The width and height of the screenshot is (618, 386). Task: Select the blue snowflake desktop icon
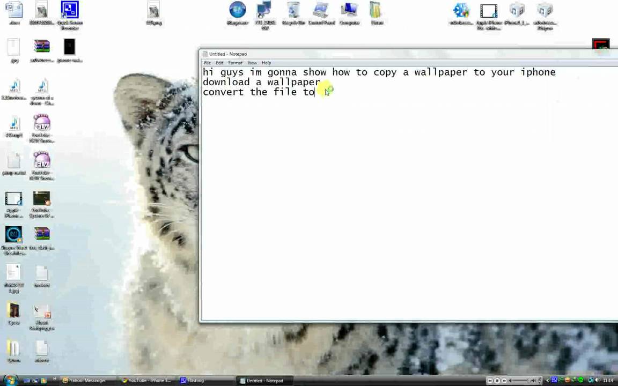pyautogui.click(x=461, y=14)
